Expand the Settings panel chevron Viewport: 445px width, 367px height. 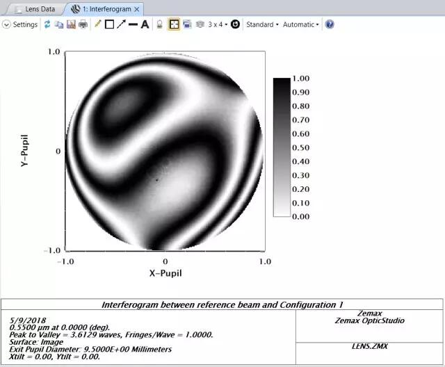(x=7, y=24)
